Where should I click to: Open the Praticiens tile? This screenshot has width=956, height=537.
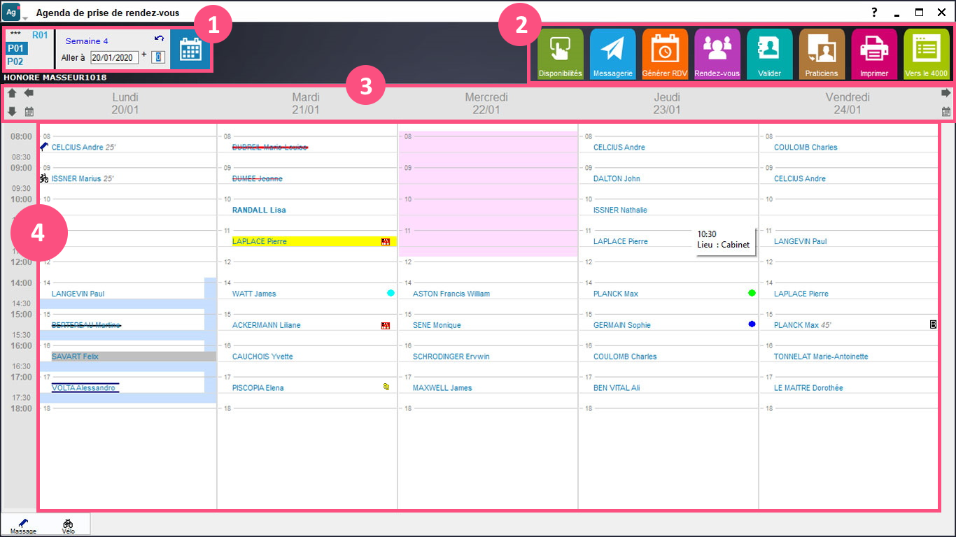click(822, 54)
